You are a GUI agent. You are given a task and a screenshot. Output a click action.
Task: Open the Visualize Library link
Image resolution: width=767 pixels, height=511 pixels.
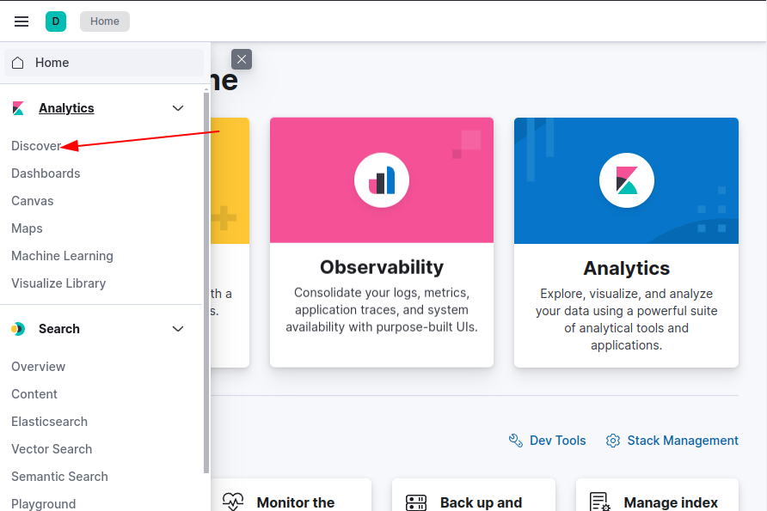click(x=58, y=283)
